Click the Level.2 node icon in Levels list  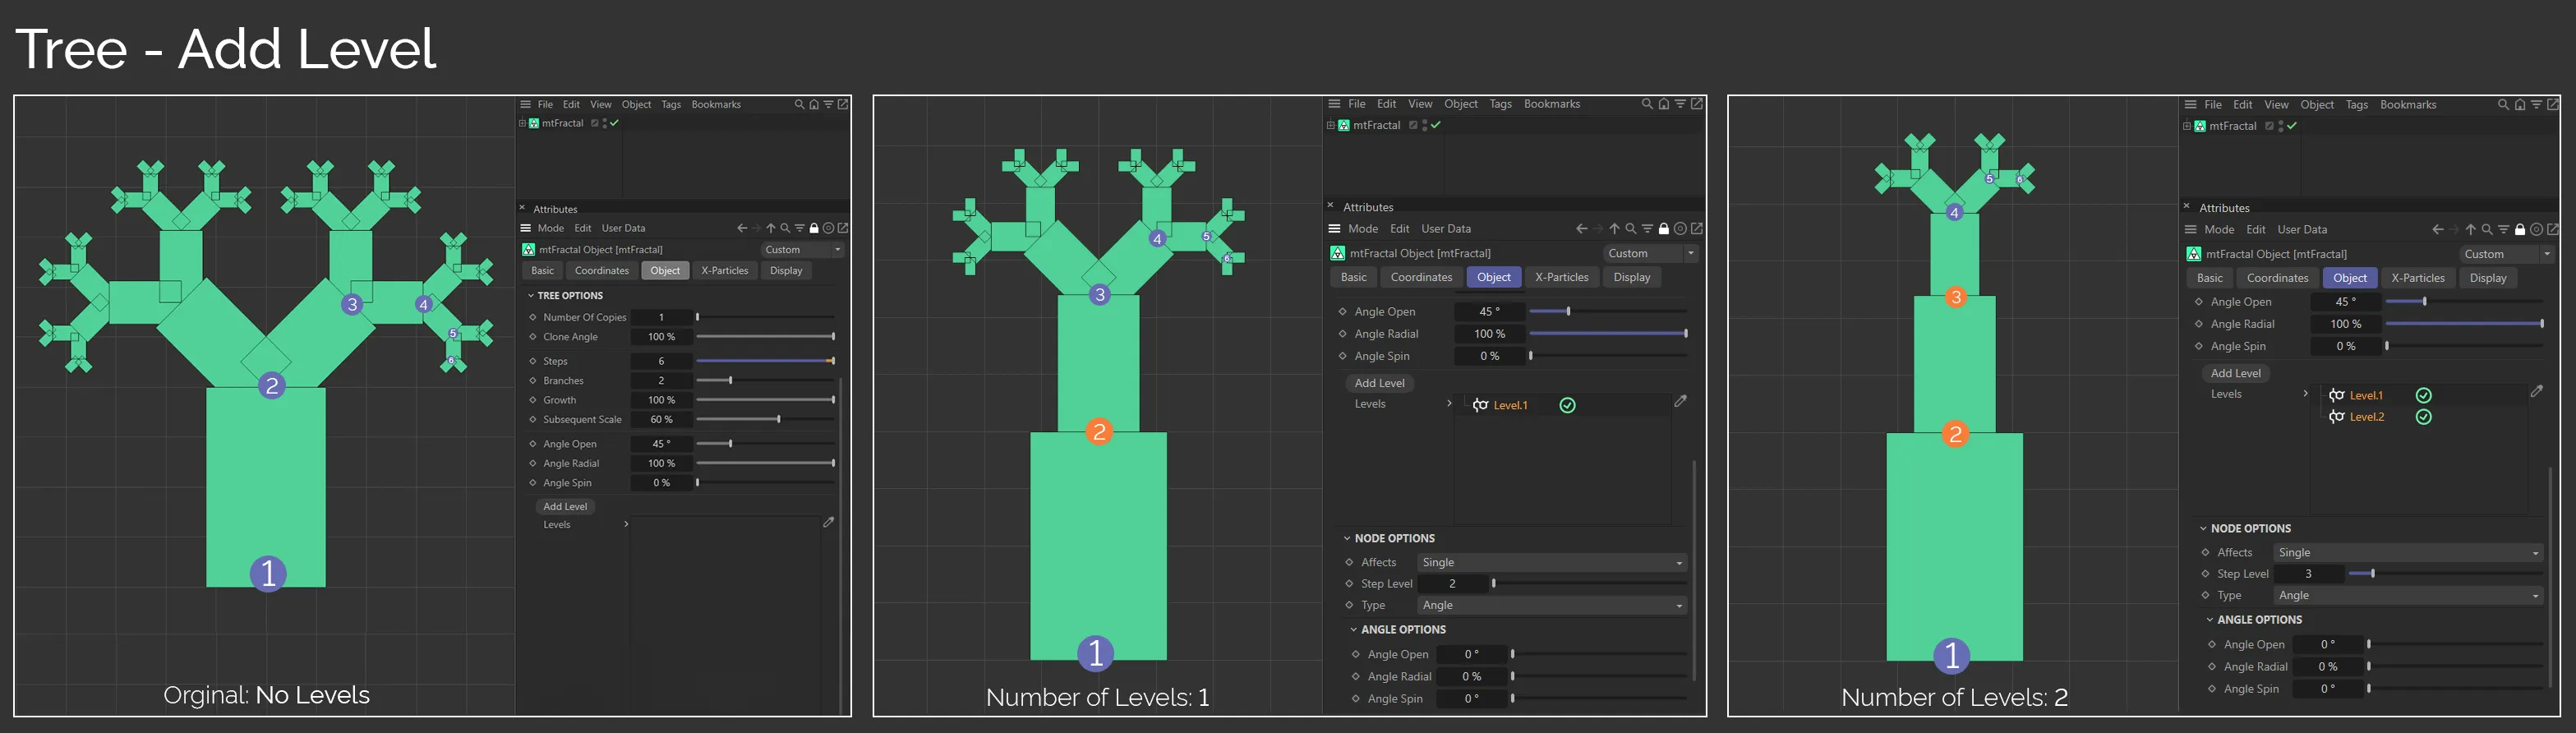point(2336,417)
